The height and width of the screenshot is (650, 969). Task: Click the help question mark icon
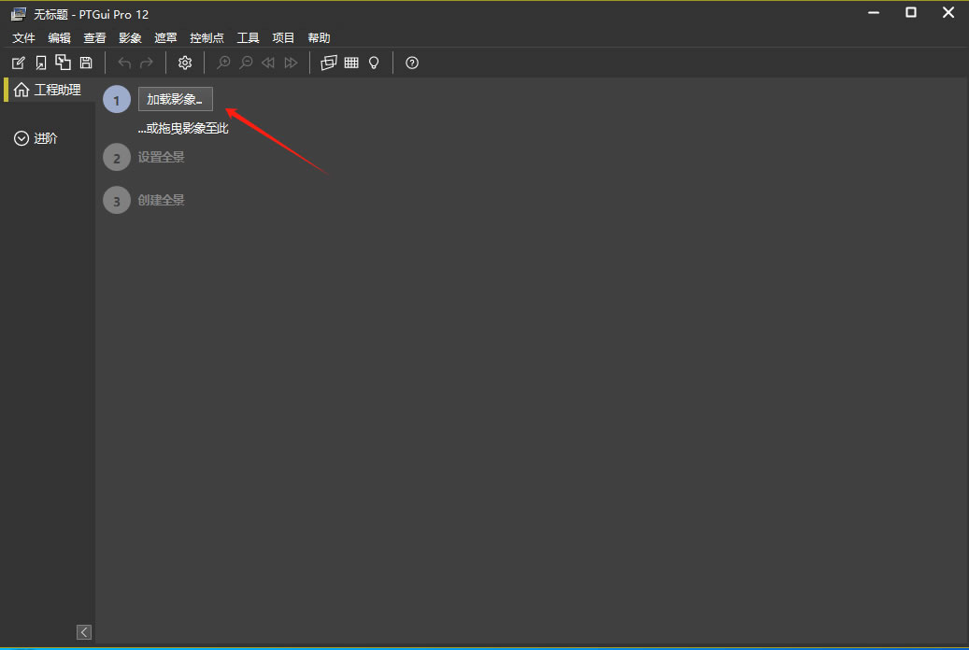tap(412, 63)
